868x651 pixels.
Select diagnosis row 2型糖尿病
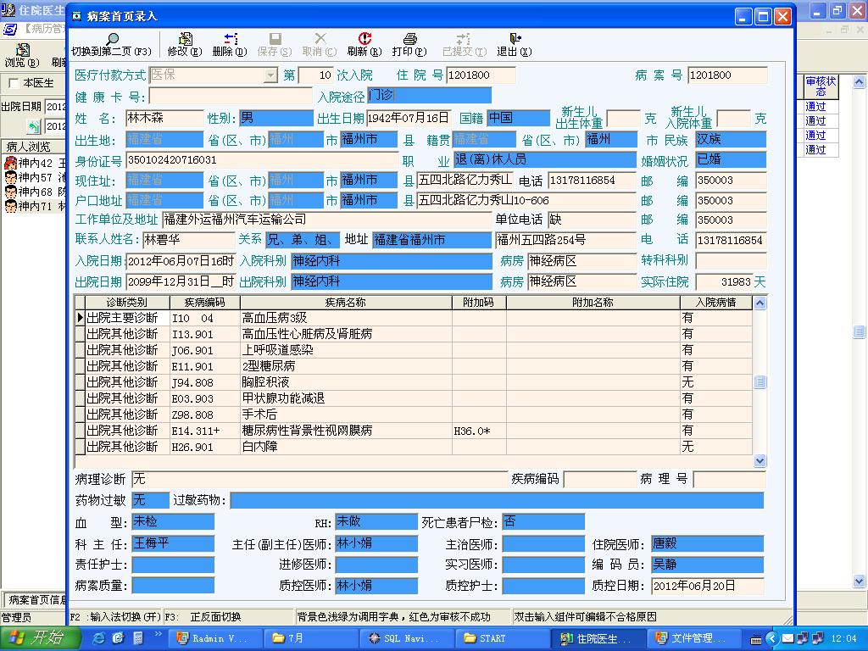click(413, 366)
